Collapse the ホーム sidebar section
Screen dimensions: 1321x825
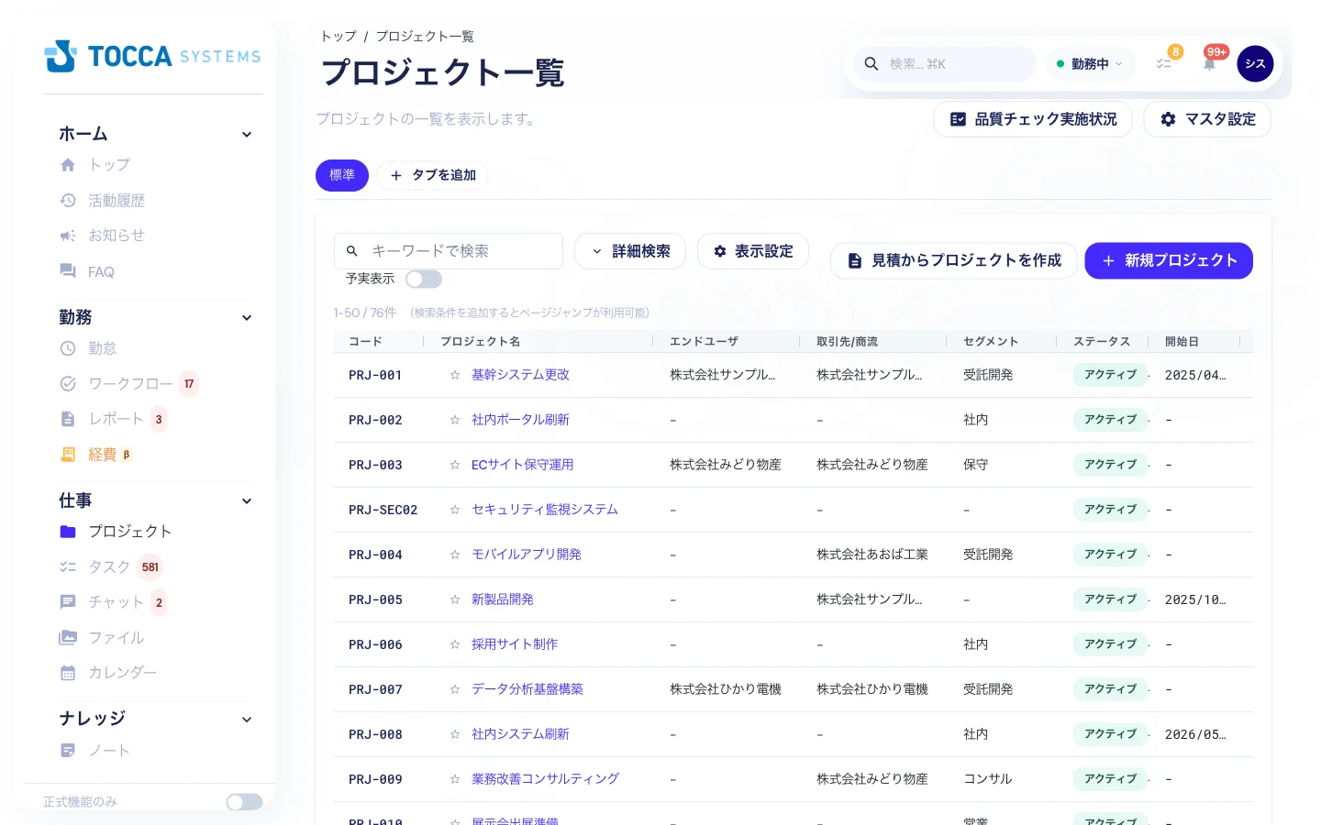tap(247, 135)
